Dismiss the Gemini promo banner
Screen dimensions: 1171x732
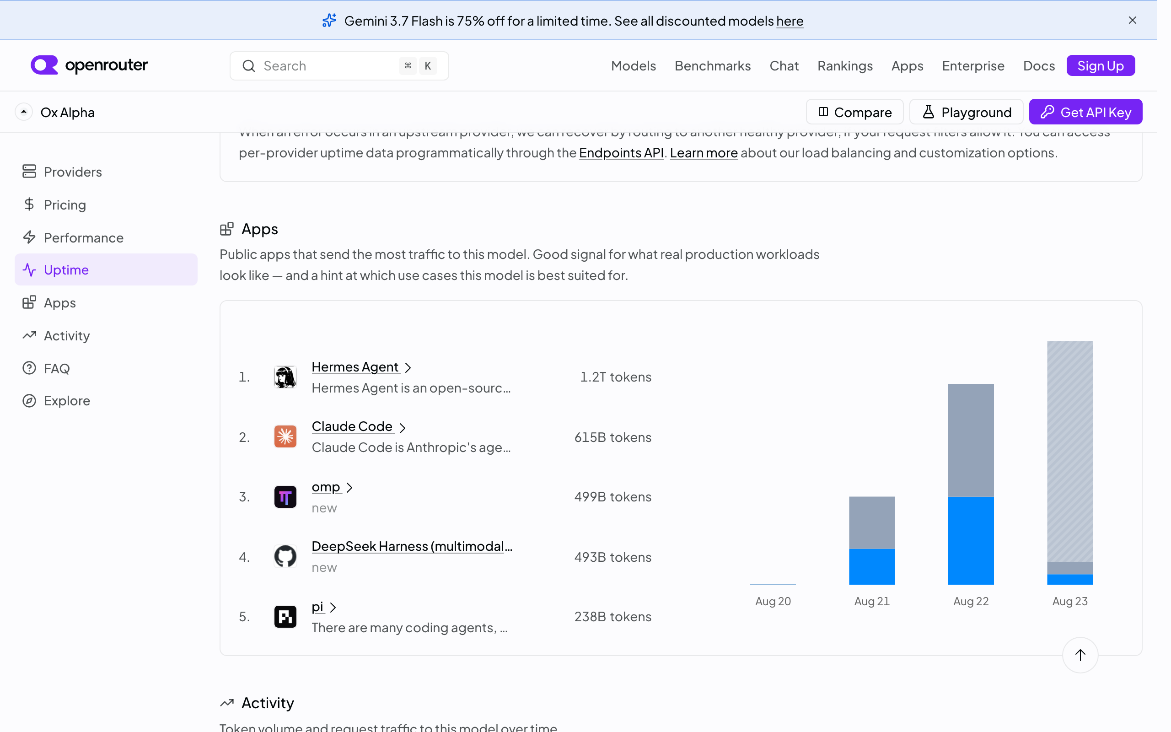(1132, 20)
